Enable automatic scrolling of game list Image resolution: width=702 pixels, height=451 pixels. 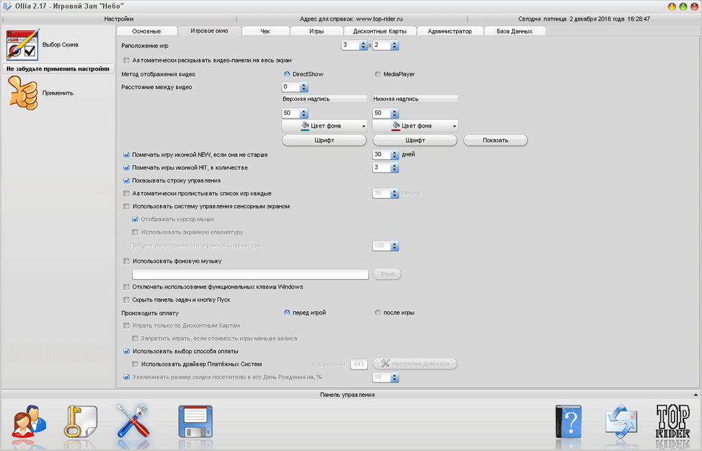point(126,194)
